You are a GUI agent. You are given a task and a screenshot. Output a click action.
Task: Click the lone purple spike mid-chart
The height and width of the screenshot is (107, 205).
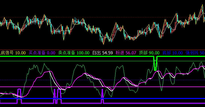click(102, 96)
